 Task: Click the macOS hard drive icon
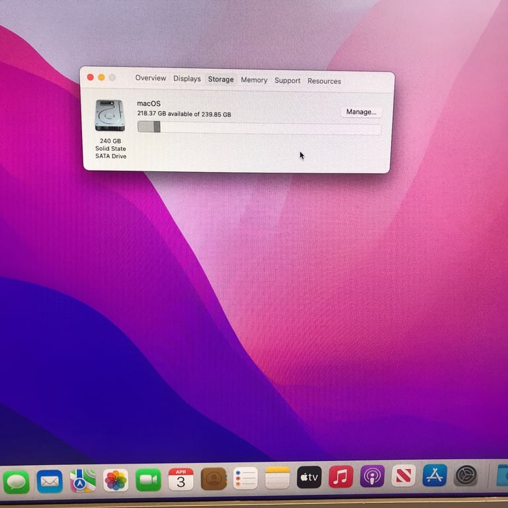click(110, 115)
